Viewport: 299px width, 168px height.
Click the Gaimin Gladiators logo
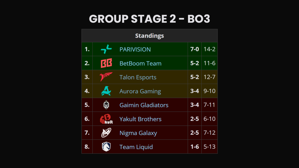pyautogui.click(x=106, y=105)
